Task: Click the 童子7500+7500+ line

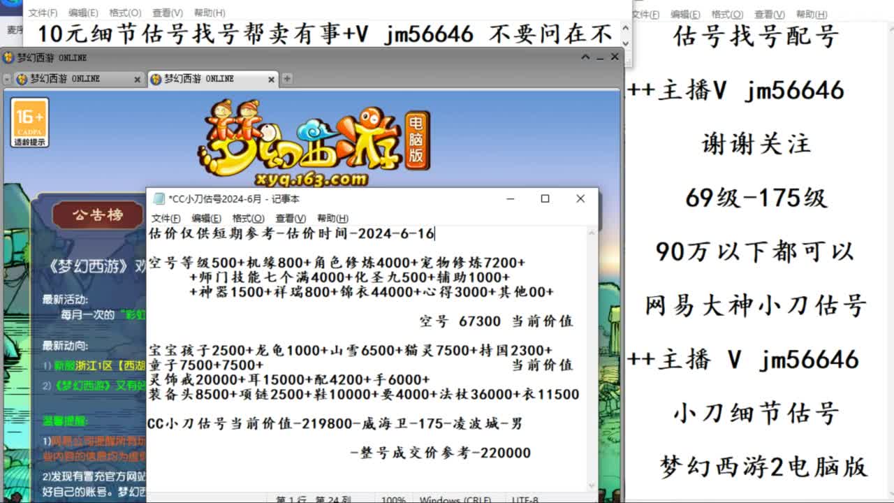Action: (206, 365)
